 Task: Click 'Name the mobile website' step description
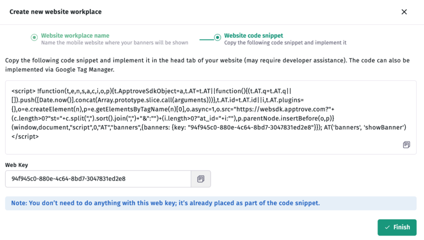(x=115, y=43)
